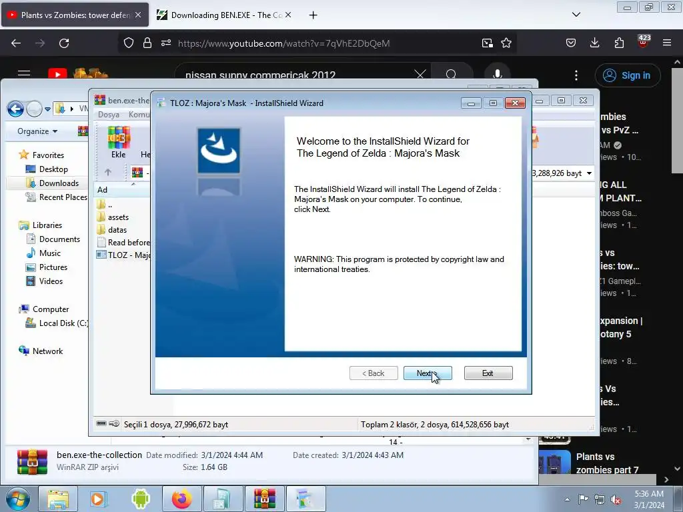
Task: Click the Save to Pocket icon
Action: 571,43
